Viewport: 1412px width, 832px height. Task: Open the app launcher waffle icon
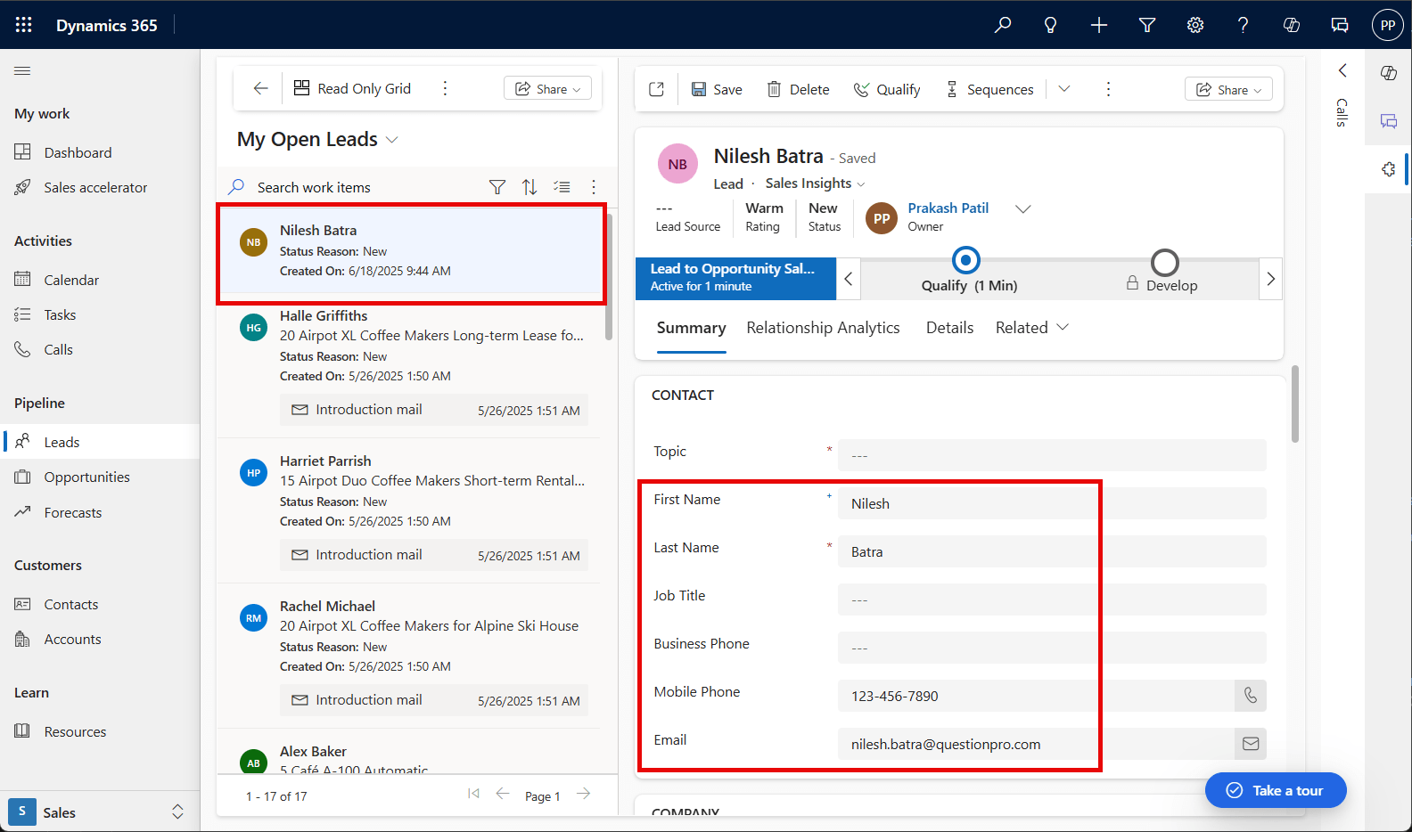click(x=24, y=25)
